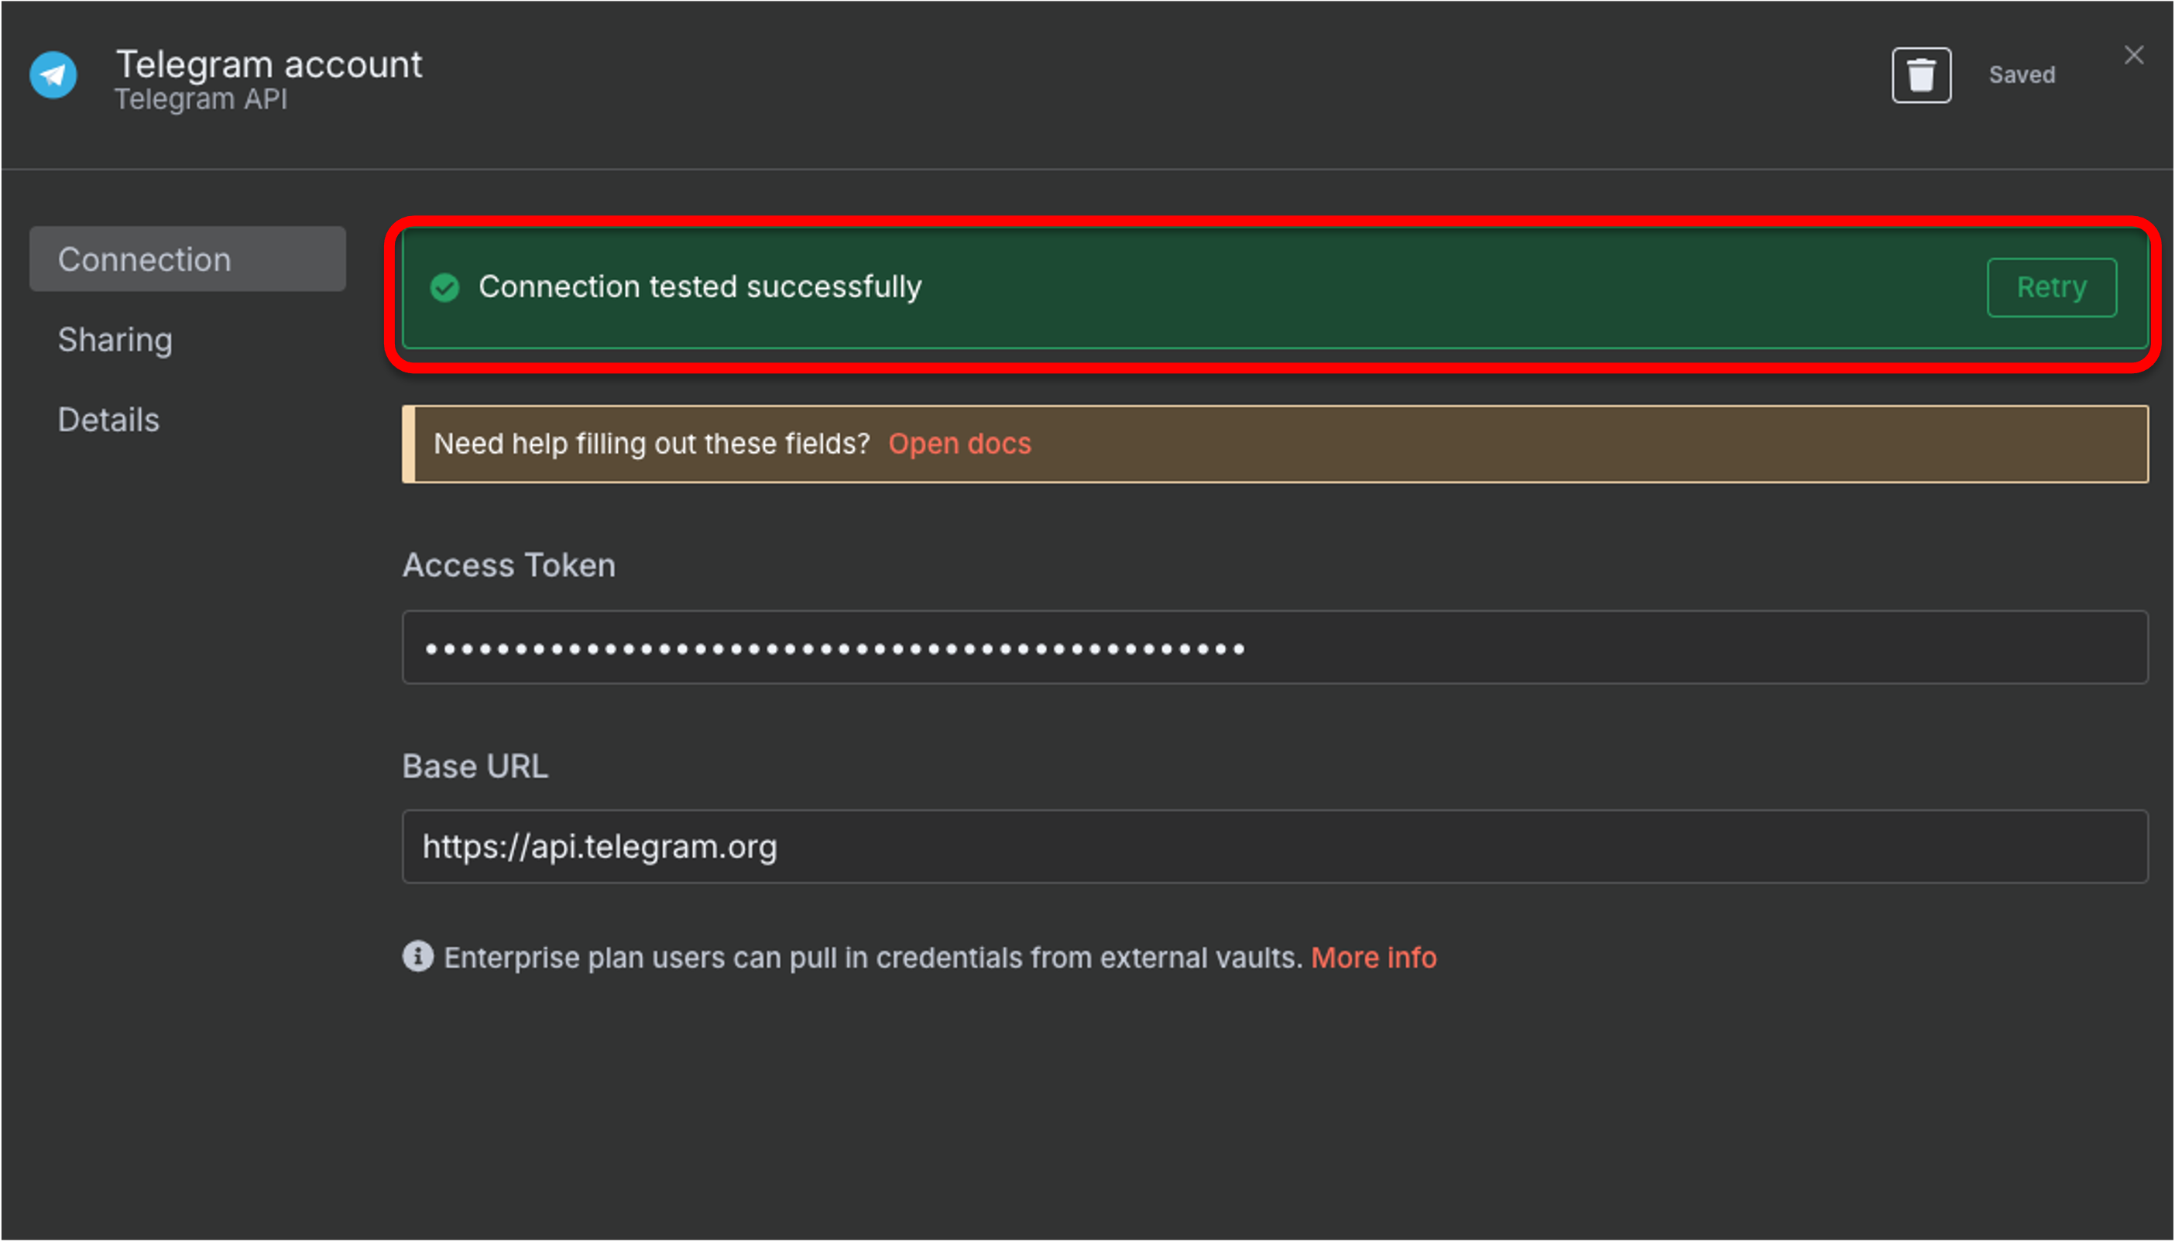The height and width of the screenshot is (1242, 2175).
Task: Close the Telegram account dialog
Action: (x=2133, y=56)
